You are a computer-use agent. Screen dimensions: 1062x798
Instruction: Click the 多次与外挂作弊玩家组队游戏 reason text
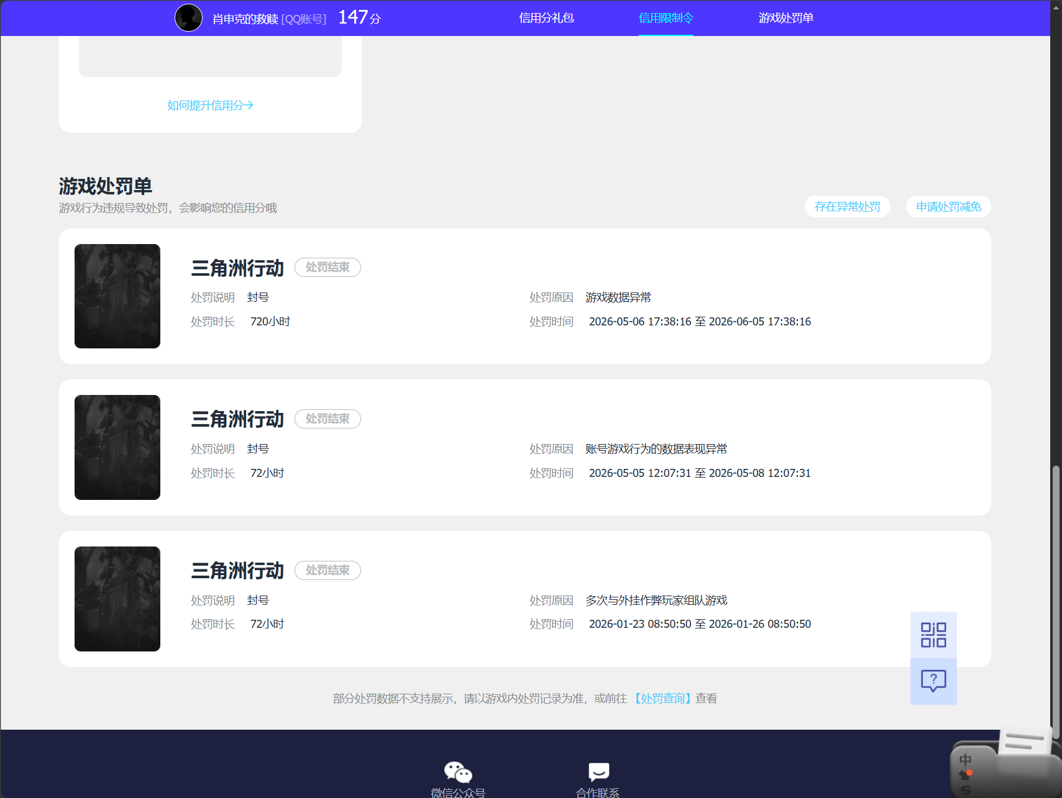656,601
